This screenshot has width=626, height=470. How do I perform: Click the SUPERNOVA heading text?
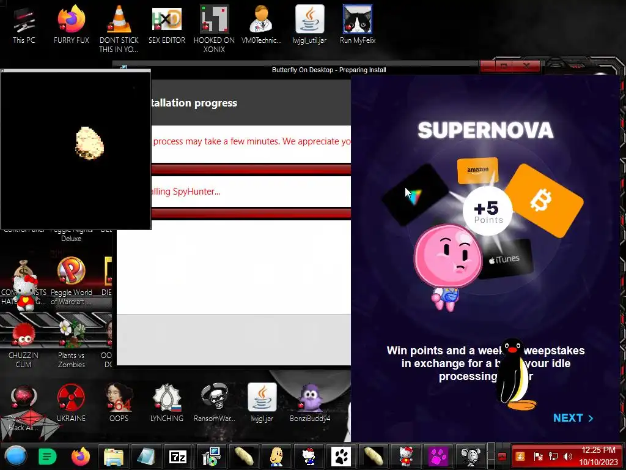point(485,130)
